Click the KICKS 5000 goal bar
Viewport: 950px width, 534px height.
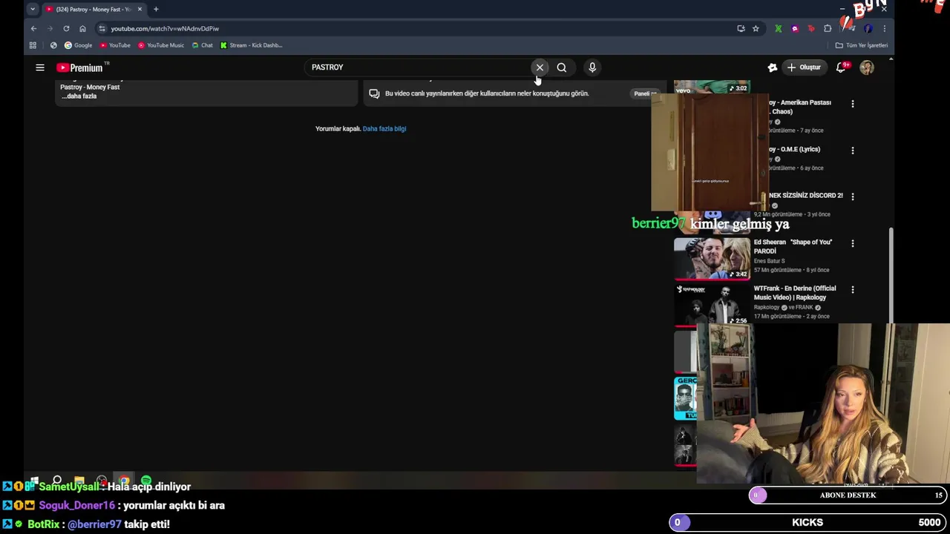pos(807,523)
